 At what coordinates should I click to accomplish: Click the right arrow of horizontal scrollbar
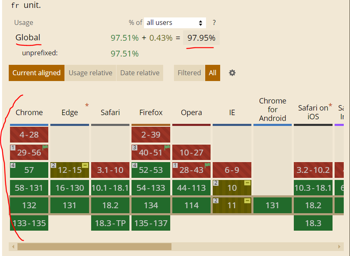tap(339, 246)
